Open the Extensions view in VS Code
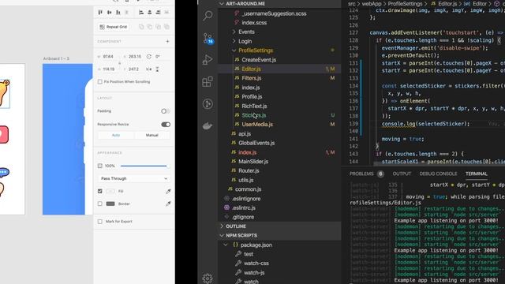Image resolution: width=505 pixels, height=284 pixels. pyautogui.click(x=208, y=81)
